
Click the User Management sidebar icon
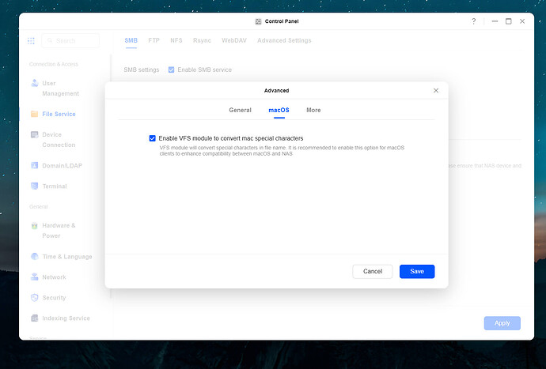tap(34, 83)
